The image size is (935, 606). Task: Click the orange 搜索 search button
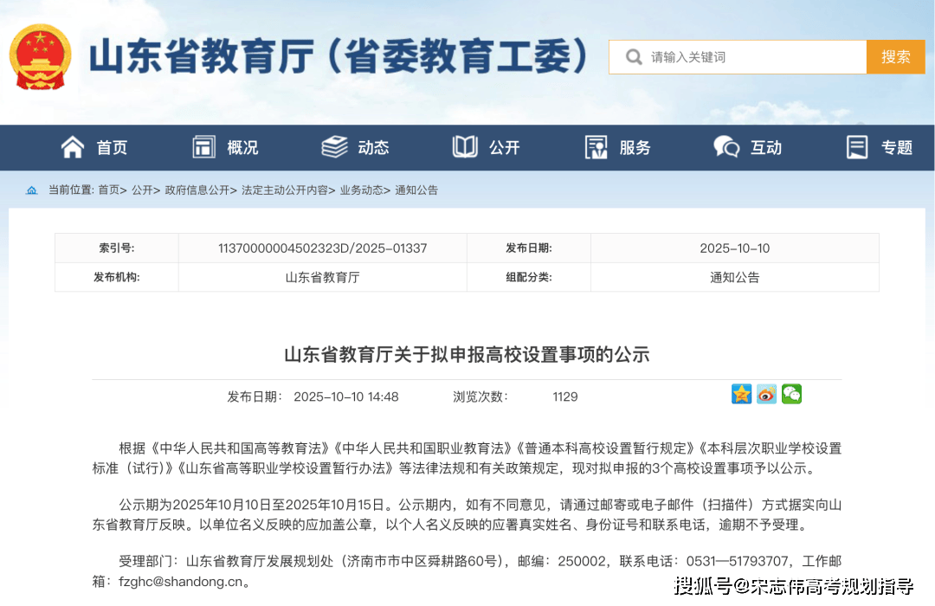coord(895,57)
